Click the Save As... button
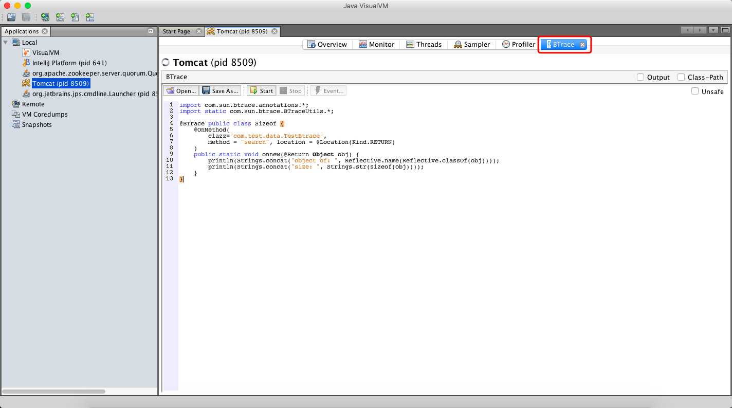 220,91
